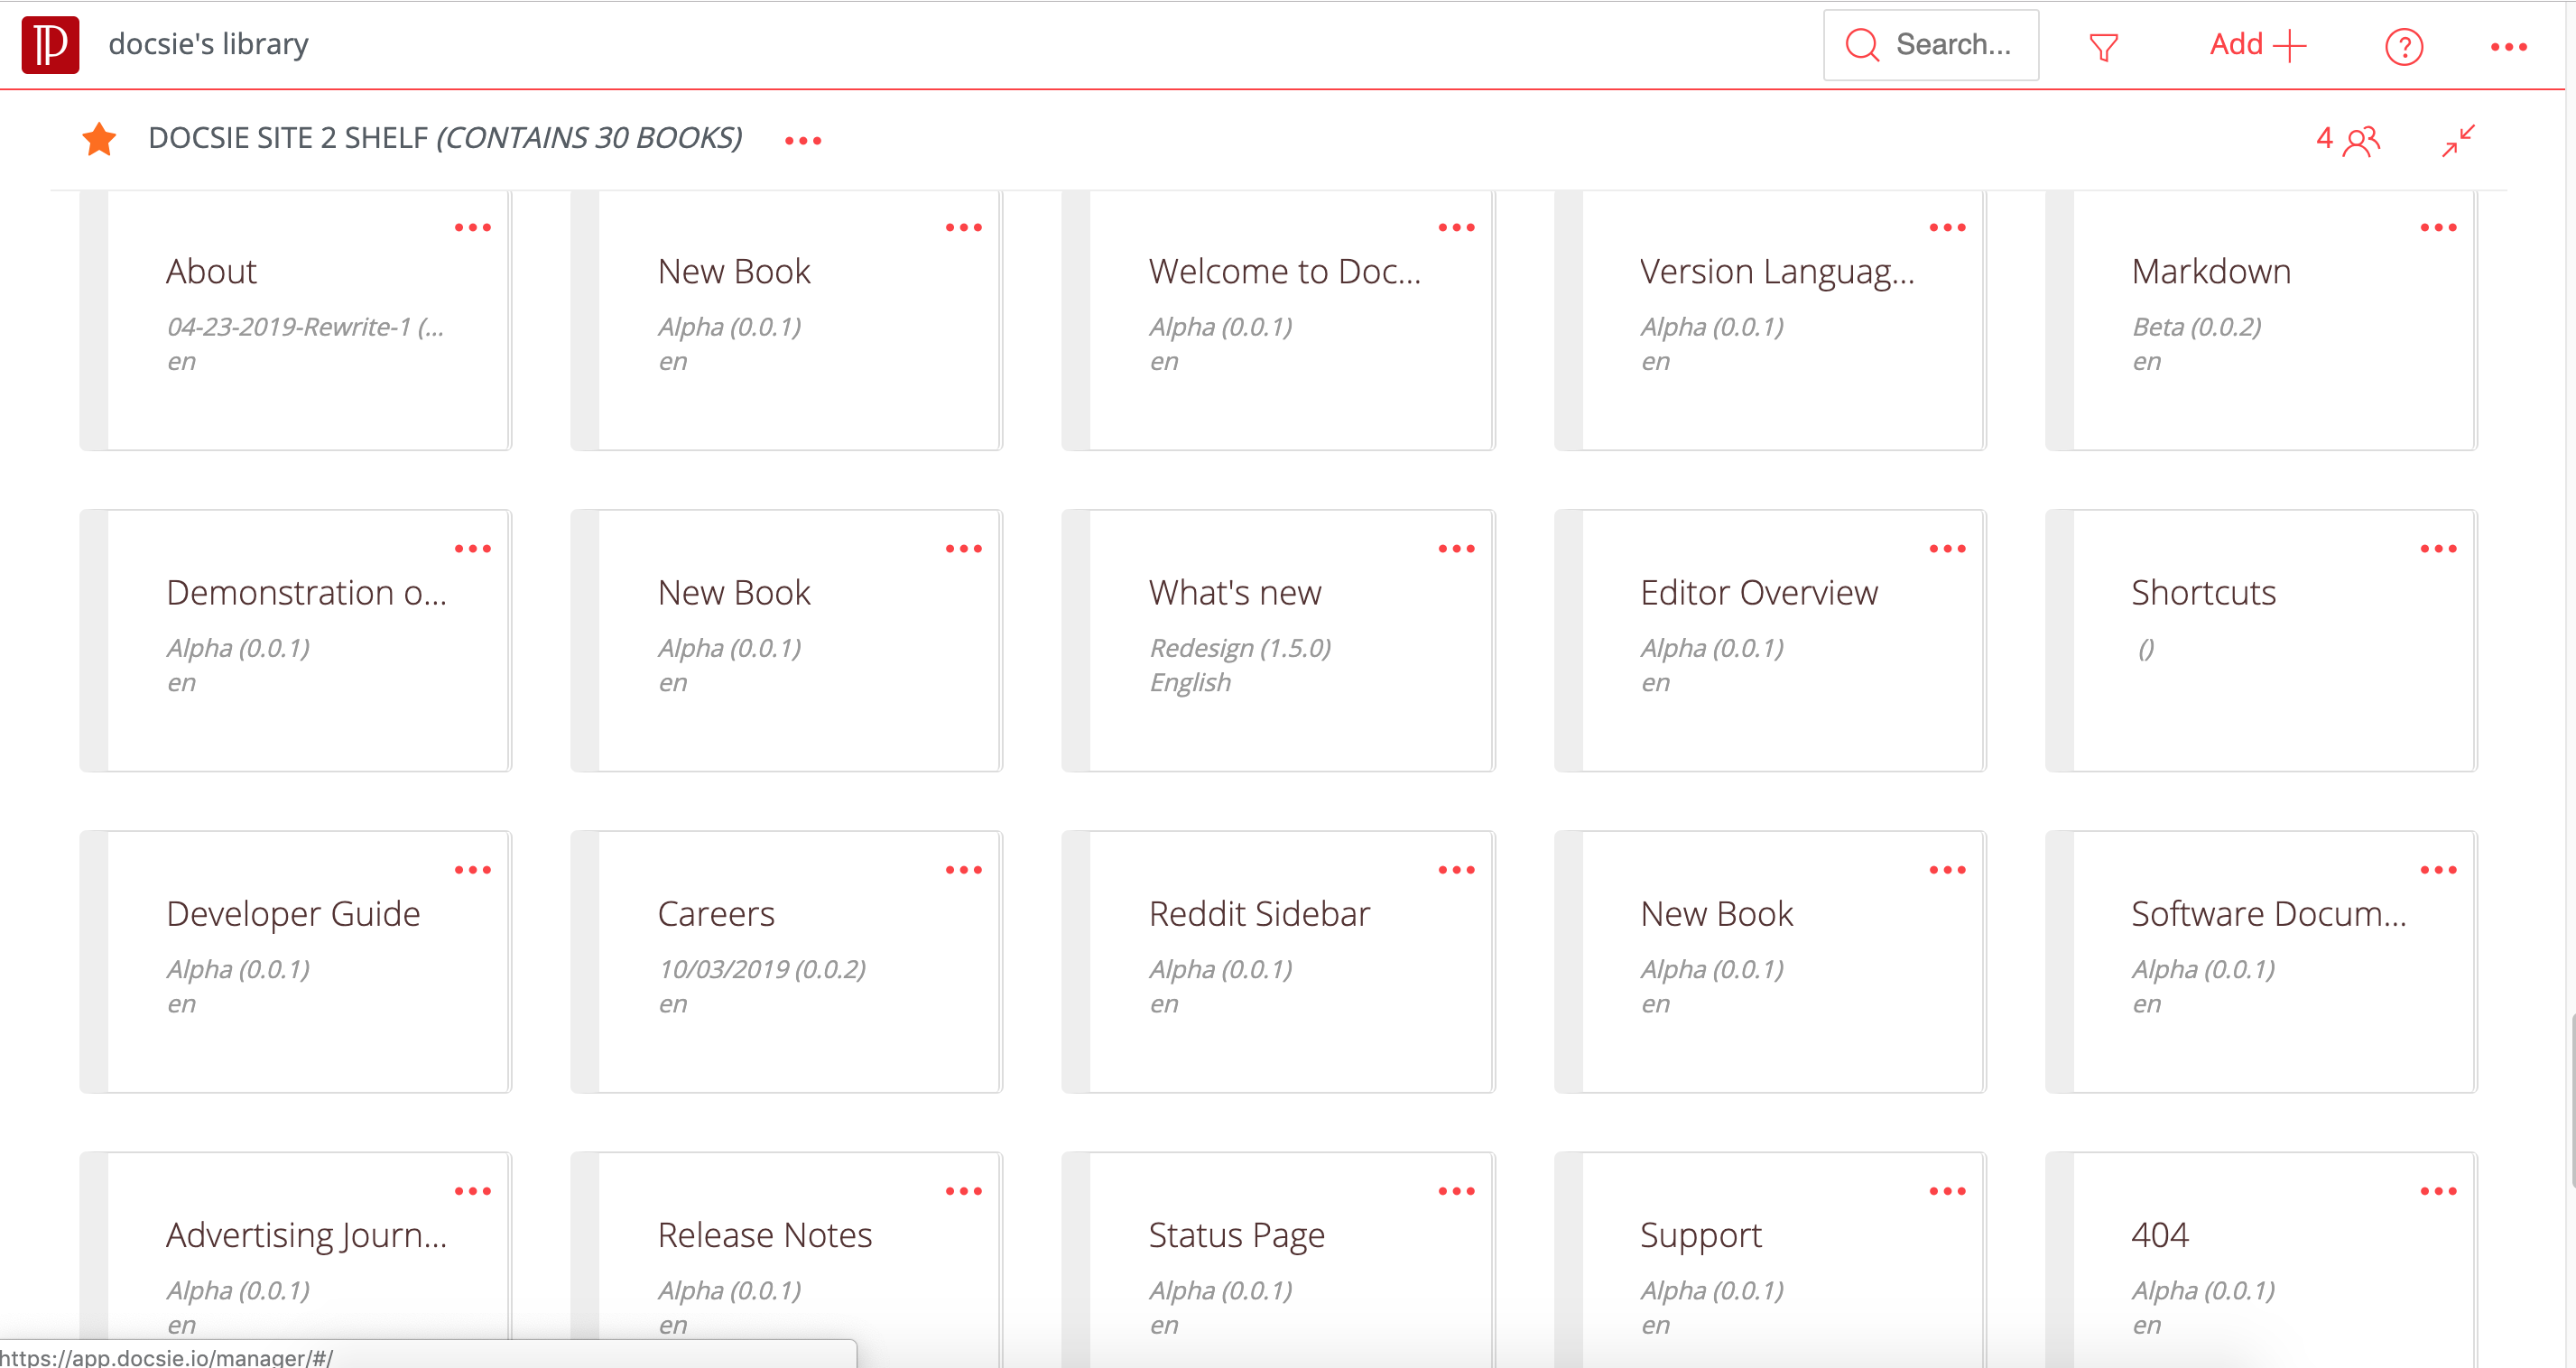Open options for Version Languag... book
This screenshot has width=2576, height=1368.
click(x=1947, y=228)
